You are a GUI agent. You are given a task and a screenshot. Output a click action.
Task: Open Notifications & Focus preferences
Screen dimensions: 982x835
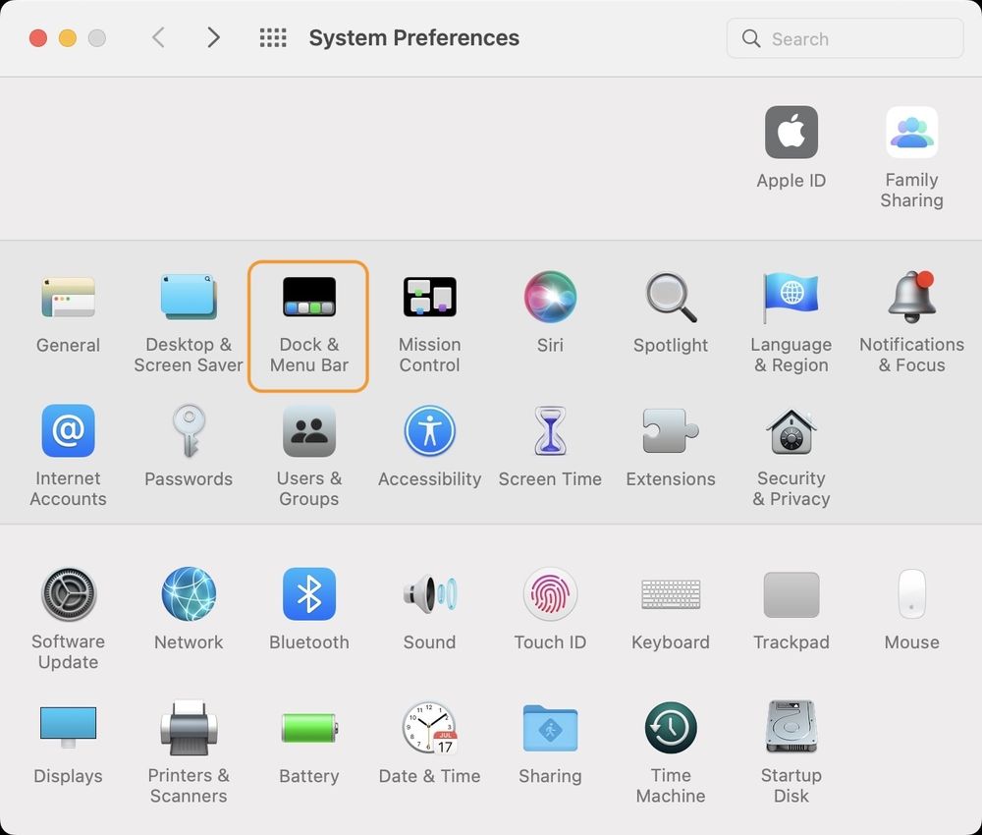tap(911, 297)
